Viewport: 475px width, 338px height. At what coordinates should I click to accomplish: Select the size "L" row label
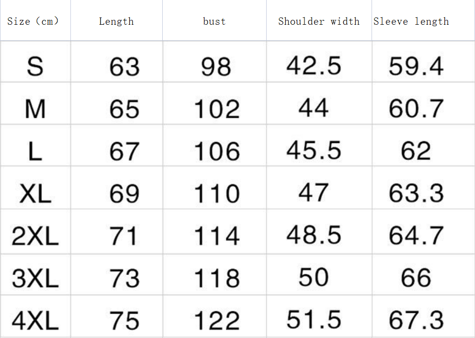coord(35,151)
